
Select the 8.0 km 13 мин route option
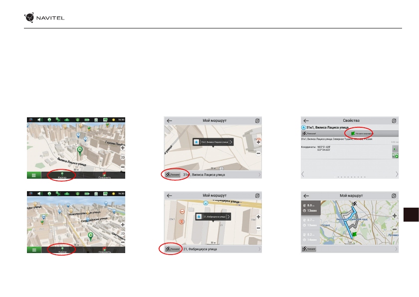pos(311,207)
